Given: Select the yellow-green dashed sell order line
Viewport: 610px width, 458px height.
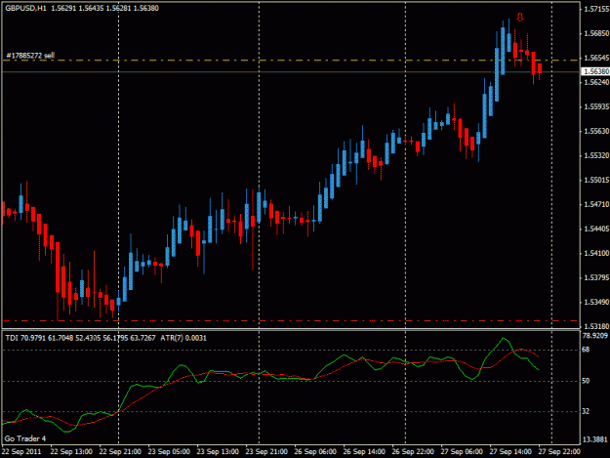Looking at the screenshot, I should coord(290,61).
